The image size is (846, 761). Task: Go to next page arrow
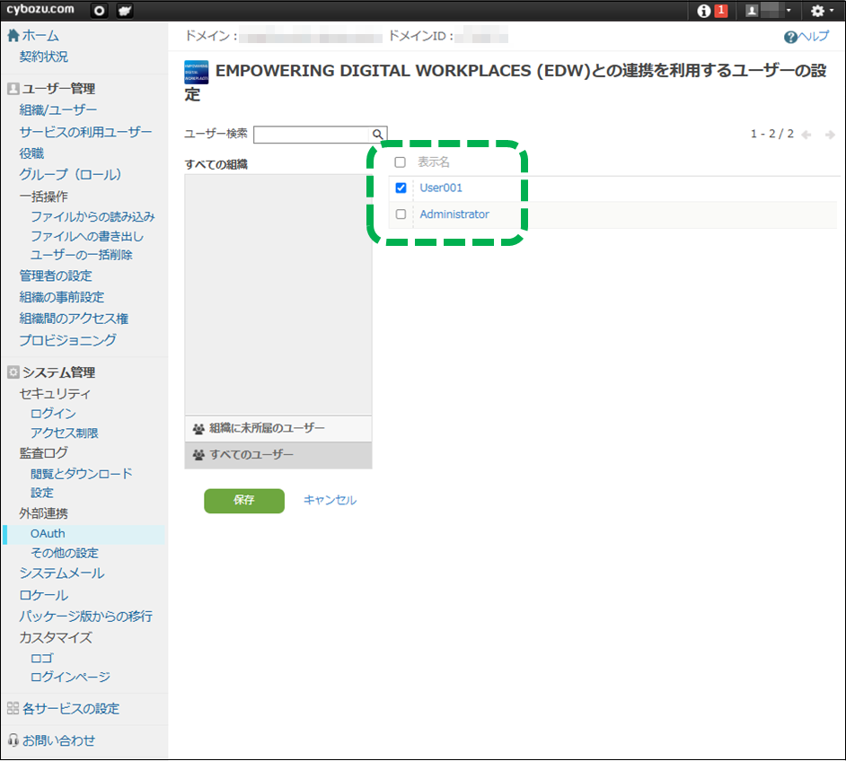[830, 135]
